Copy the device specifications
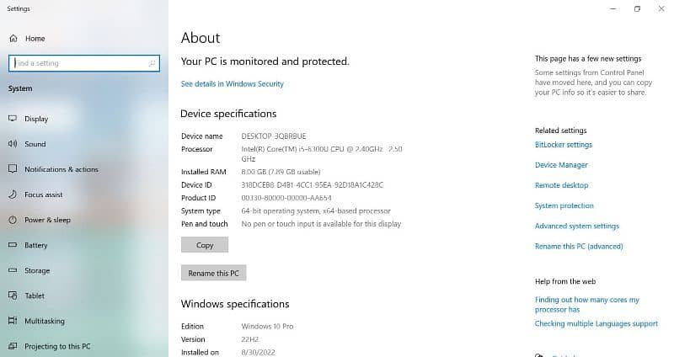 click(205, 245)
